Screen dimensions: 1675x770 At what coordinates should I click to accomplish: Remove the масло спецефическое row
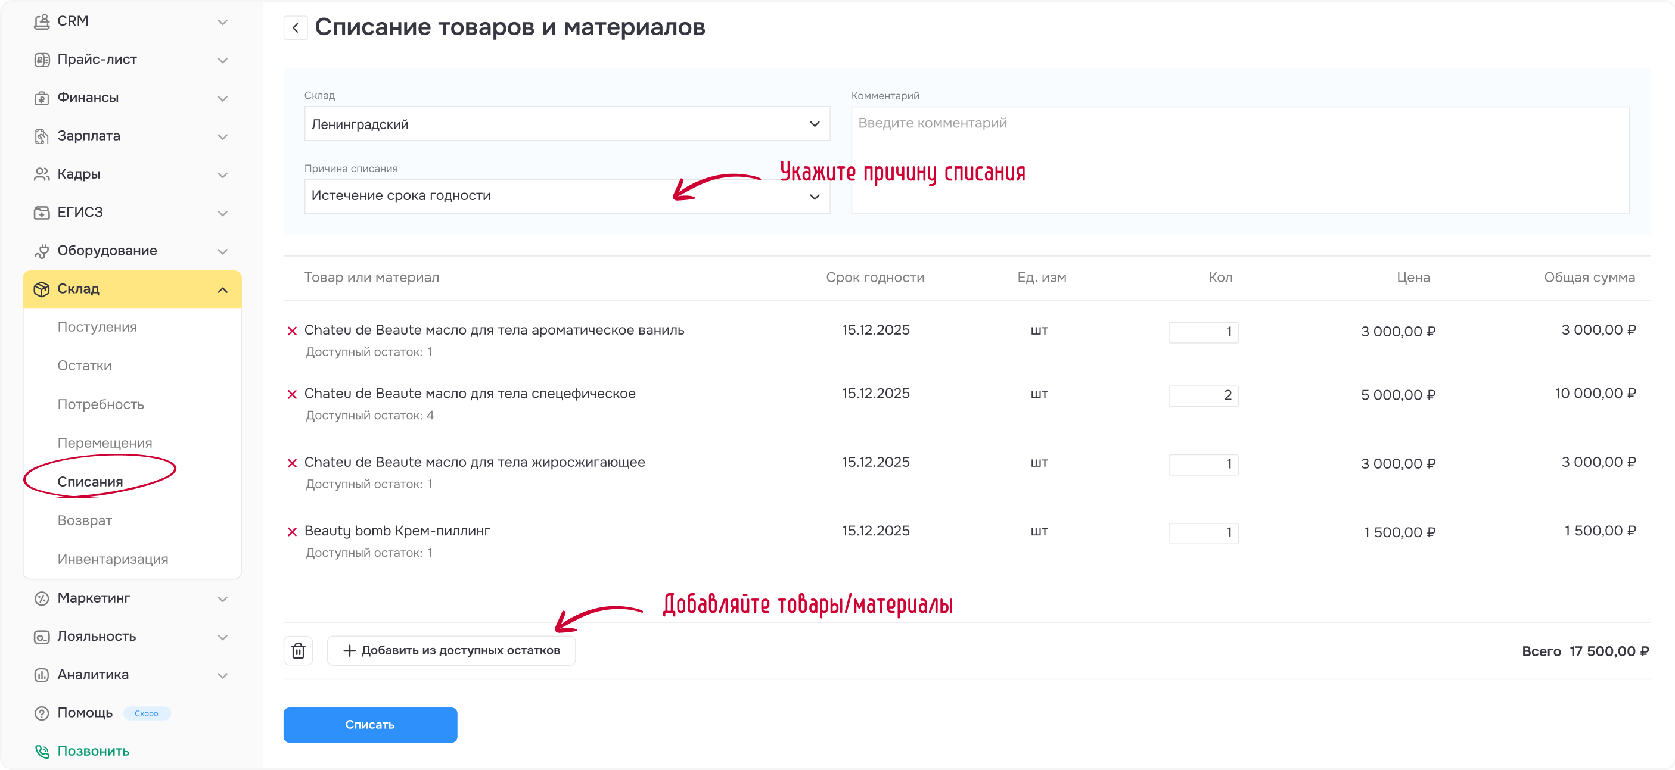point(292,394)
